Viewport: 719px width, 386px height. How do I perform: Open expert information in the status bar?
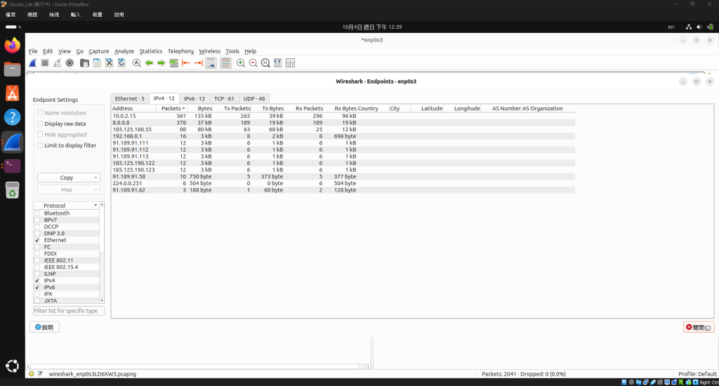(x=32, y=373)
